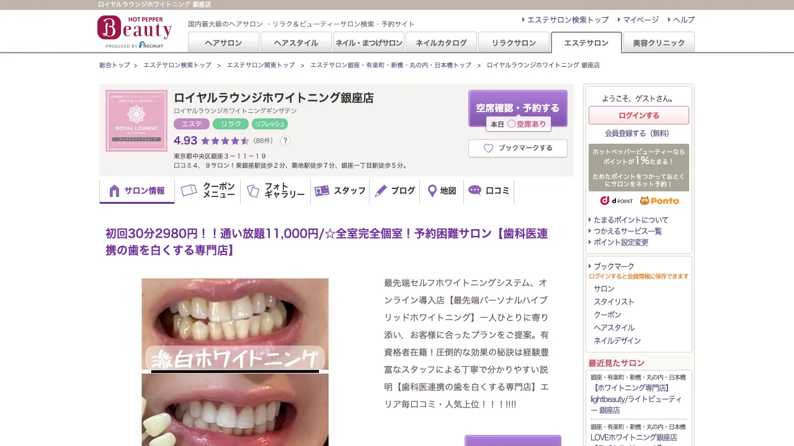Click エステサロン検索トップ breadcrumb

pos(177,65)
